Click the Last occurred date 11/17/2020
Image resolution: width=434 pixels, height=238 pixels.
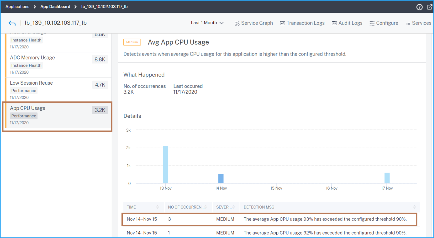[x=185, y=92]
